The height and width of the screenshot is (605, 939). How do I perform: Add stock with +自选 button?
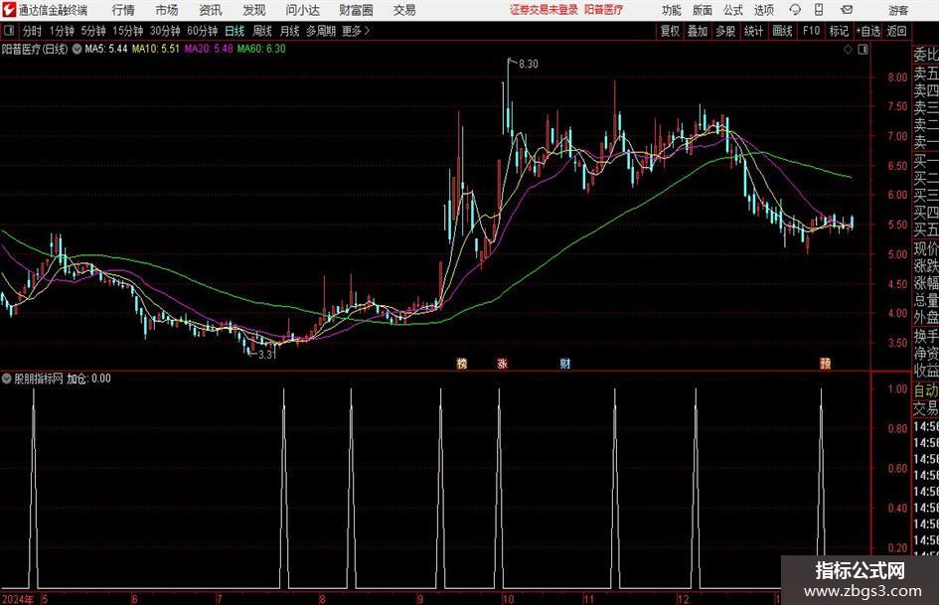coord(868,31)
